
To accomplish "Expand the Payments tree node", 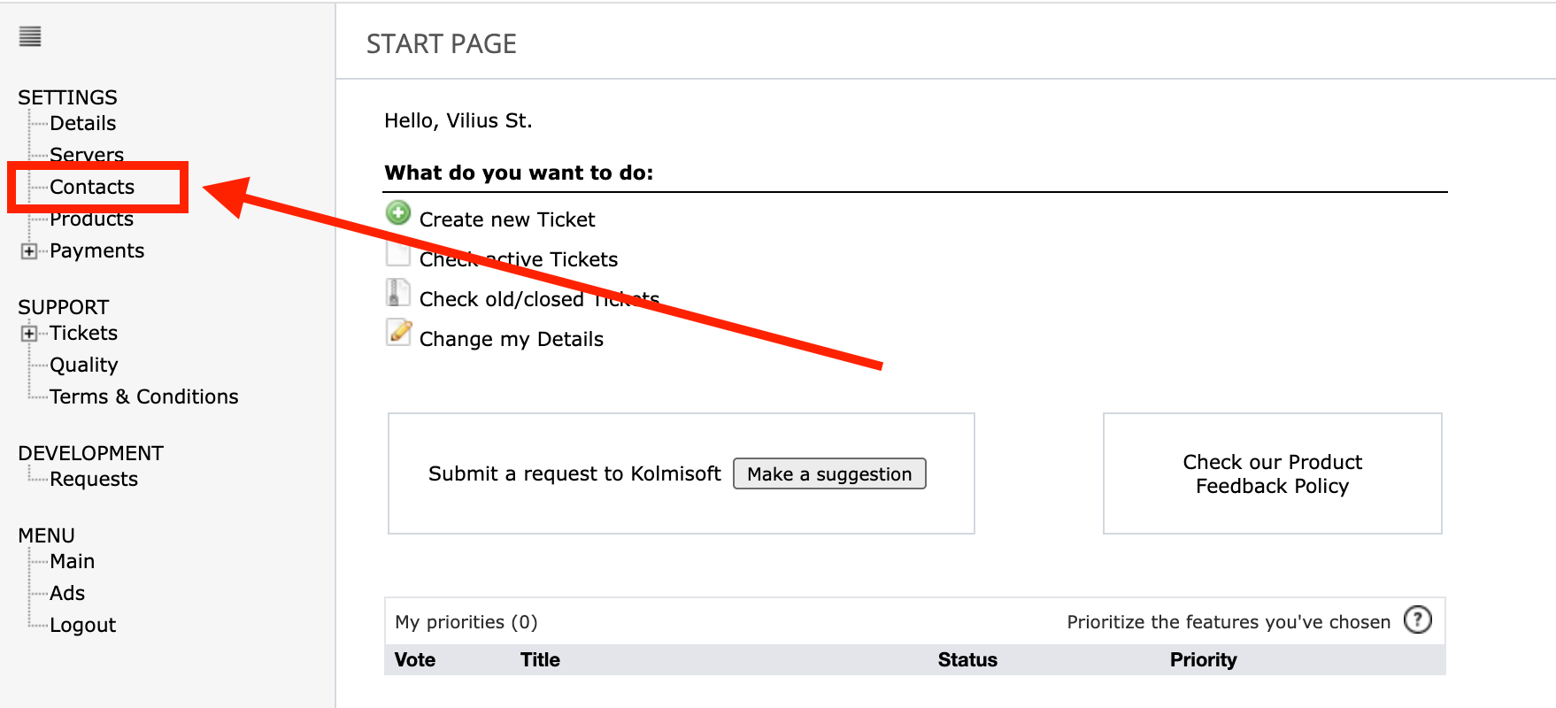I will [x=29, y=251].
